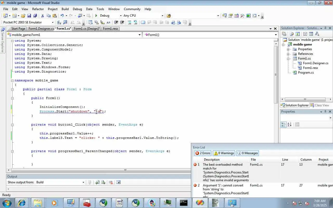The image size is (333, 208).
Task: Open the Any CPU platform dropdown
Action: coord(162,16)
